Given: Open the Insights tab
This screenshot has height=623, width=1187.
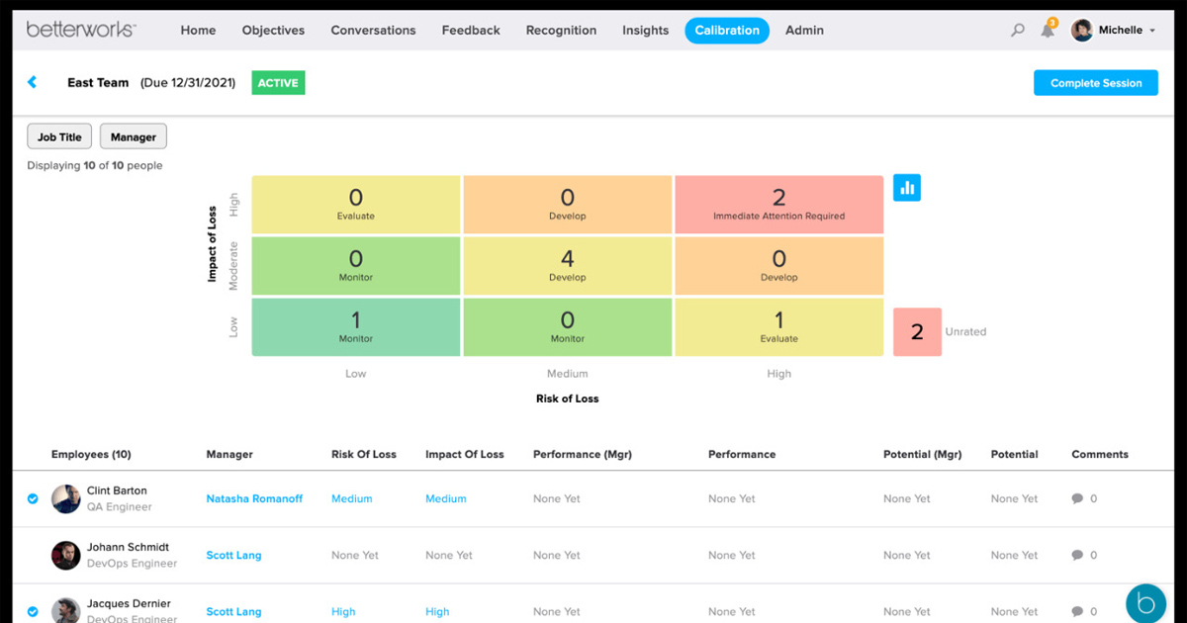Looking at the screenshot, I should 645,31.
